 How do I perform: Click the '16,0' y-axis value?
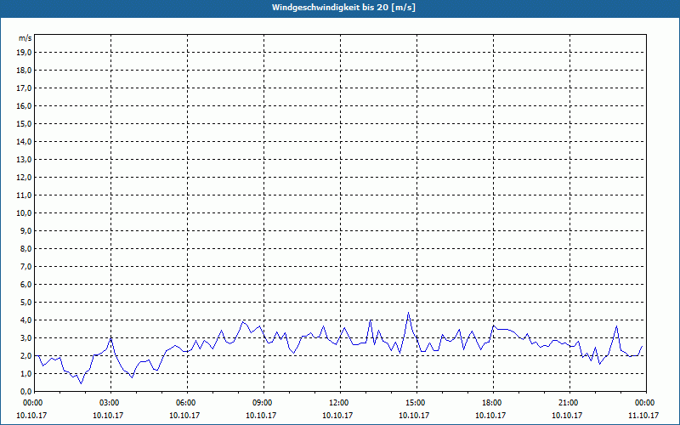(x=24, y=105)
